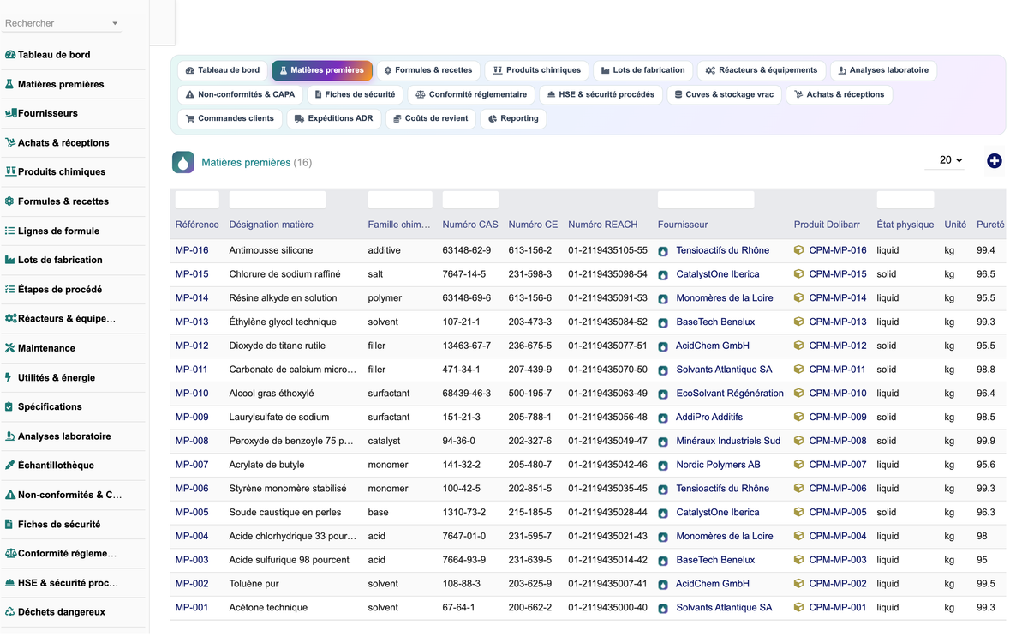Click the Famille chimique filter input
Screen dimensions: 1028x637
pos(400,200)
